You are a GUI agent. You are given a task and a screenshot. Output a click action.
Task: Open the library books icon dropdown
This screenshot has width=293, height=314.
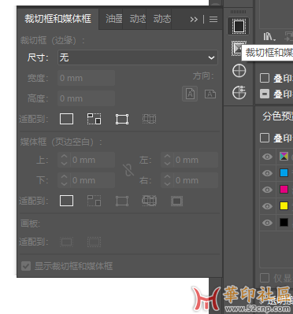coord(269,37)
